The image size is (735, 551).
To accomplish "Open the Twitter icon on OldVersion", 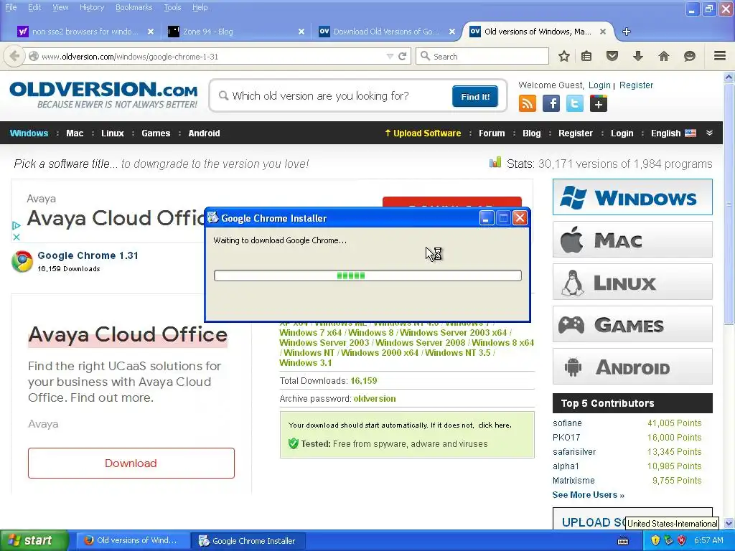I will [575, 103].
